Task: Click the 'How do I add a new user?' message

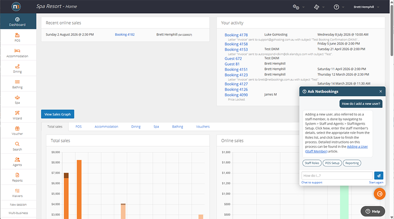Action: pos(361,104)
